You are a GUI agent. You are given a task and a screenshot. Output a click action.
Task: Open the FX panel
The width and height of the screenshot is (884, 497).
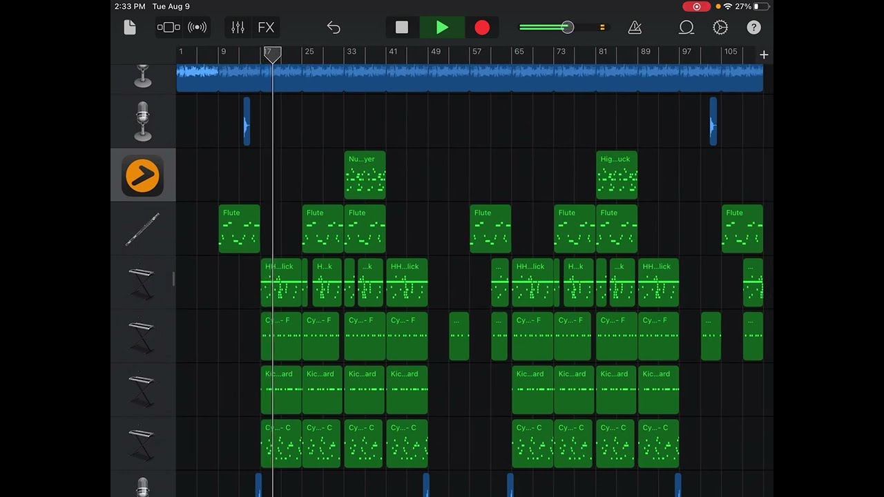coord(266,28)
